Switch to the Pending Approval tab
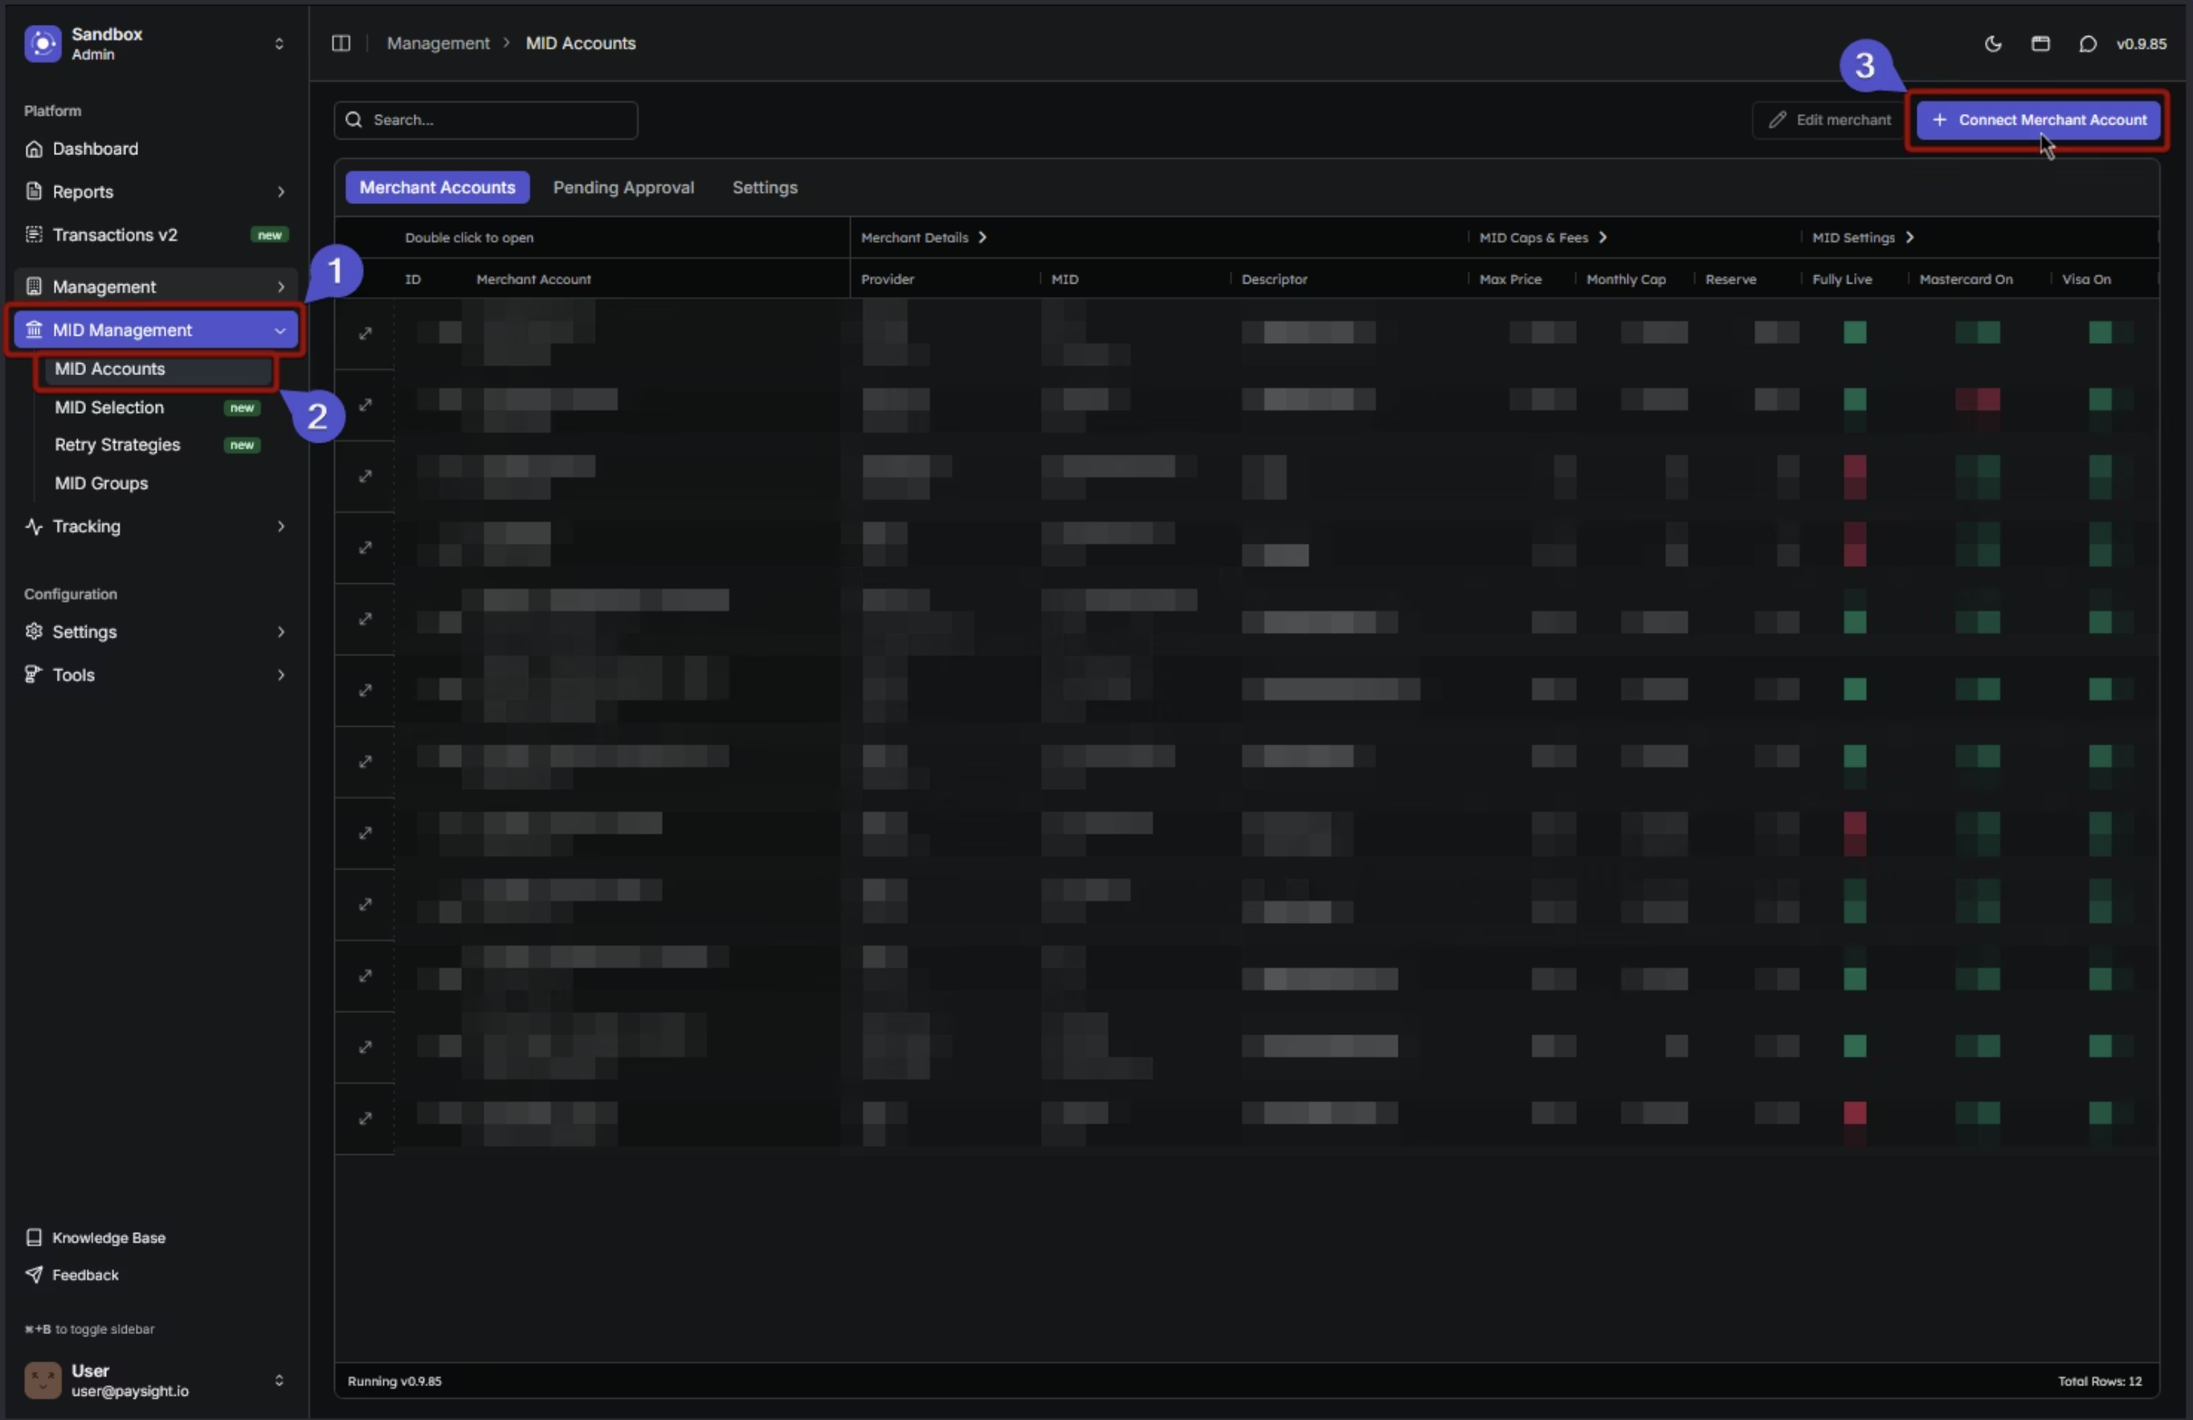2193x1420 pixels. pos(623,187)
